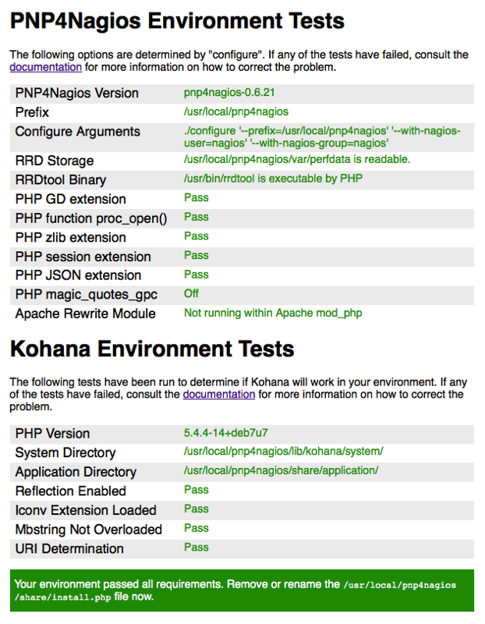
Task: Click the Kohana Environment Tests heading
Action: pos(152,349)
